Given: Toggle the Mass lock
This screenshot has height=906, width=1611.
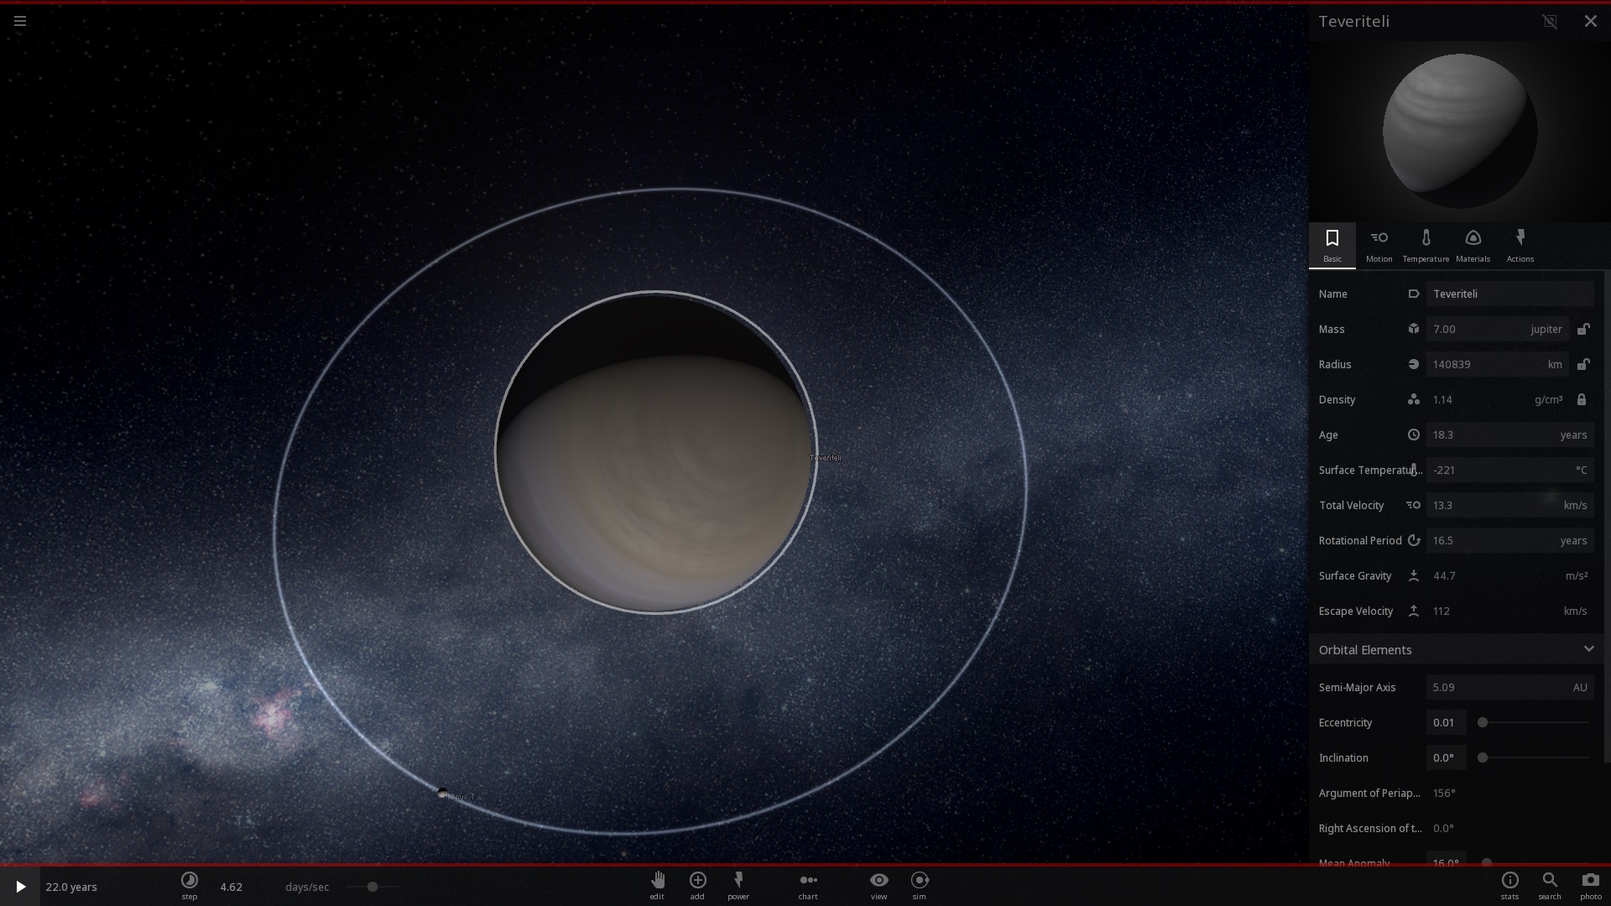Looking at the screenshot, I should pyautogui.click(x=1582, y=329).
